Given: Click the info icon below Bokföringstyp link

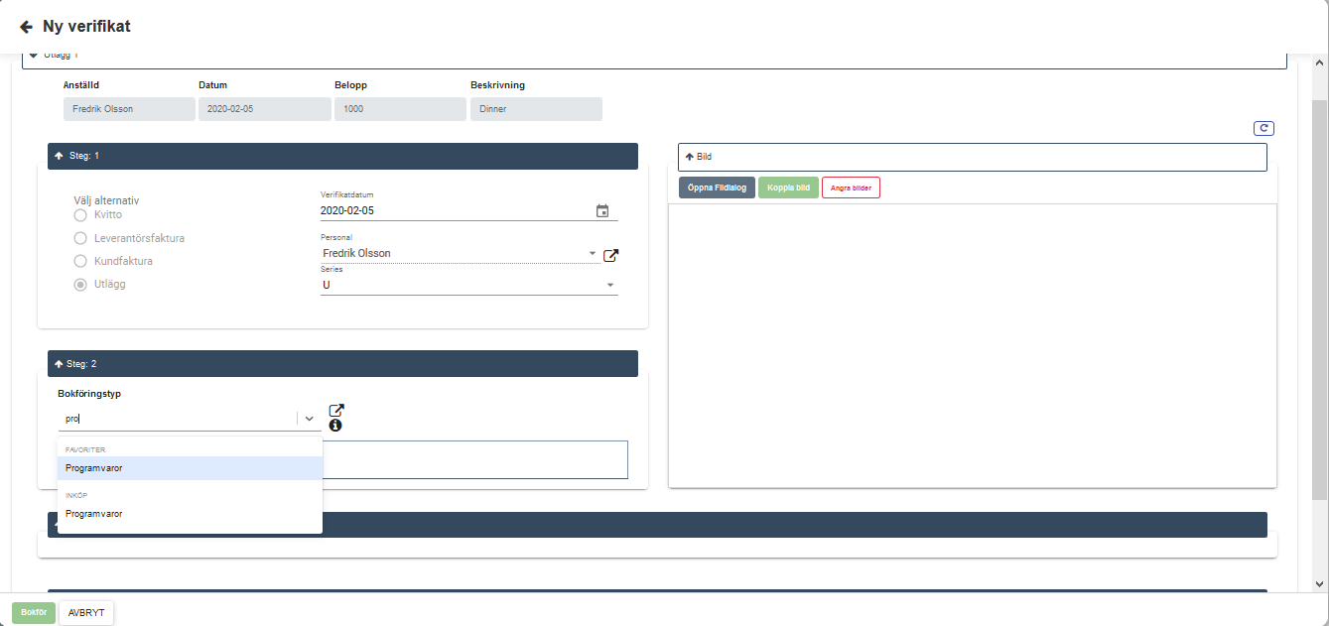Looking at the screenshot, I should tap(335, 426).
